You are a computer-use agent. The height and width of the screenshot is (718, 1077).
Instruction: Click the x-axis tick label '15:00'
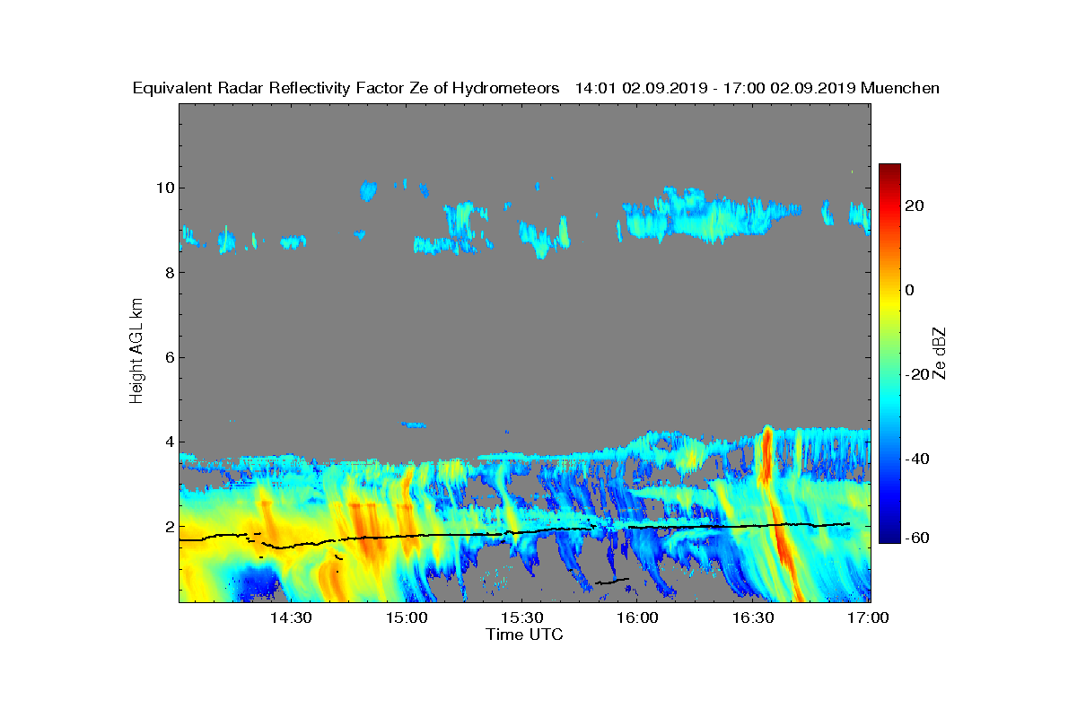click(x=407, y=618)
